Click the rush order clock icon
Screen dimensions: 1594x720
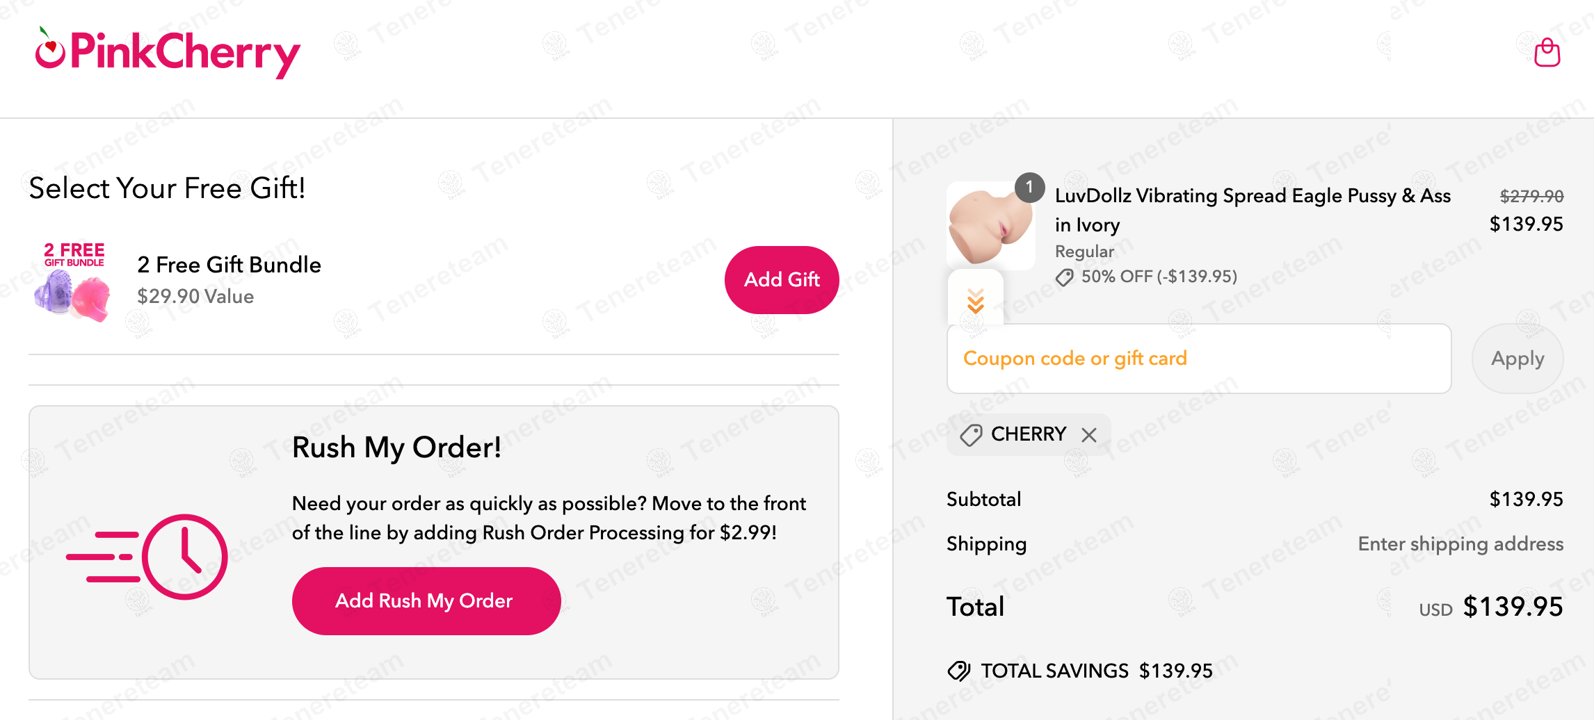[x=184, y=557]
